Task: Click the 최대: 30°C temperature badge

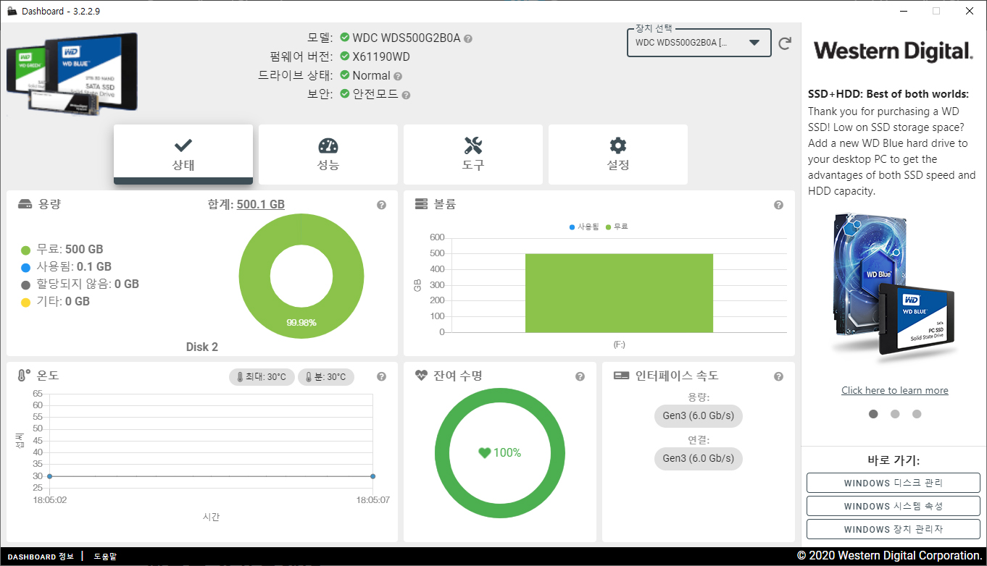Action: (262, 377)
